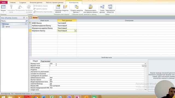Click the Описание column header
This screenshot has width=175, height=98.
(129, 20)
